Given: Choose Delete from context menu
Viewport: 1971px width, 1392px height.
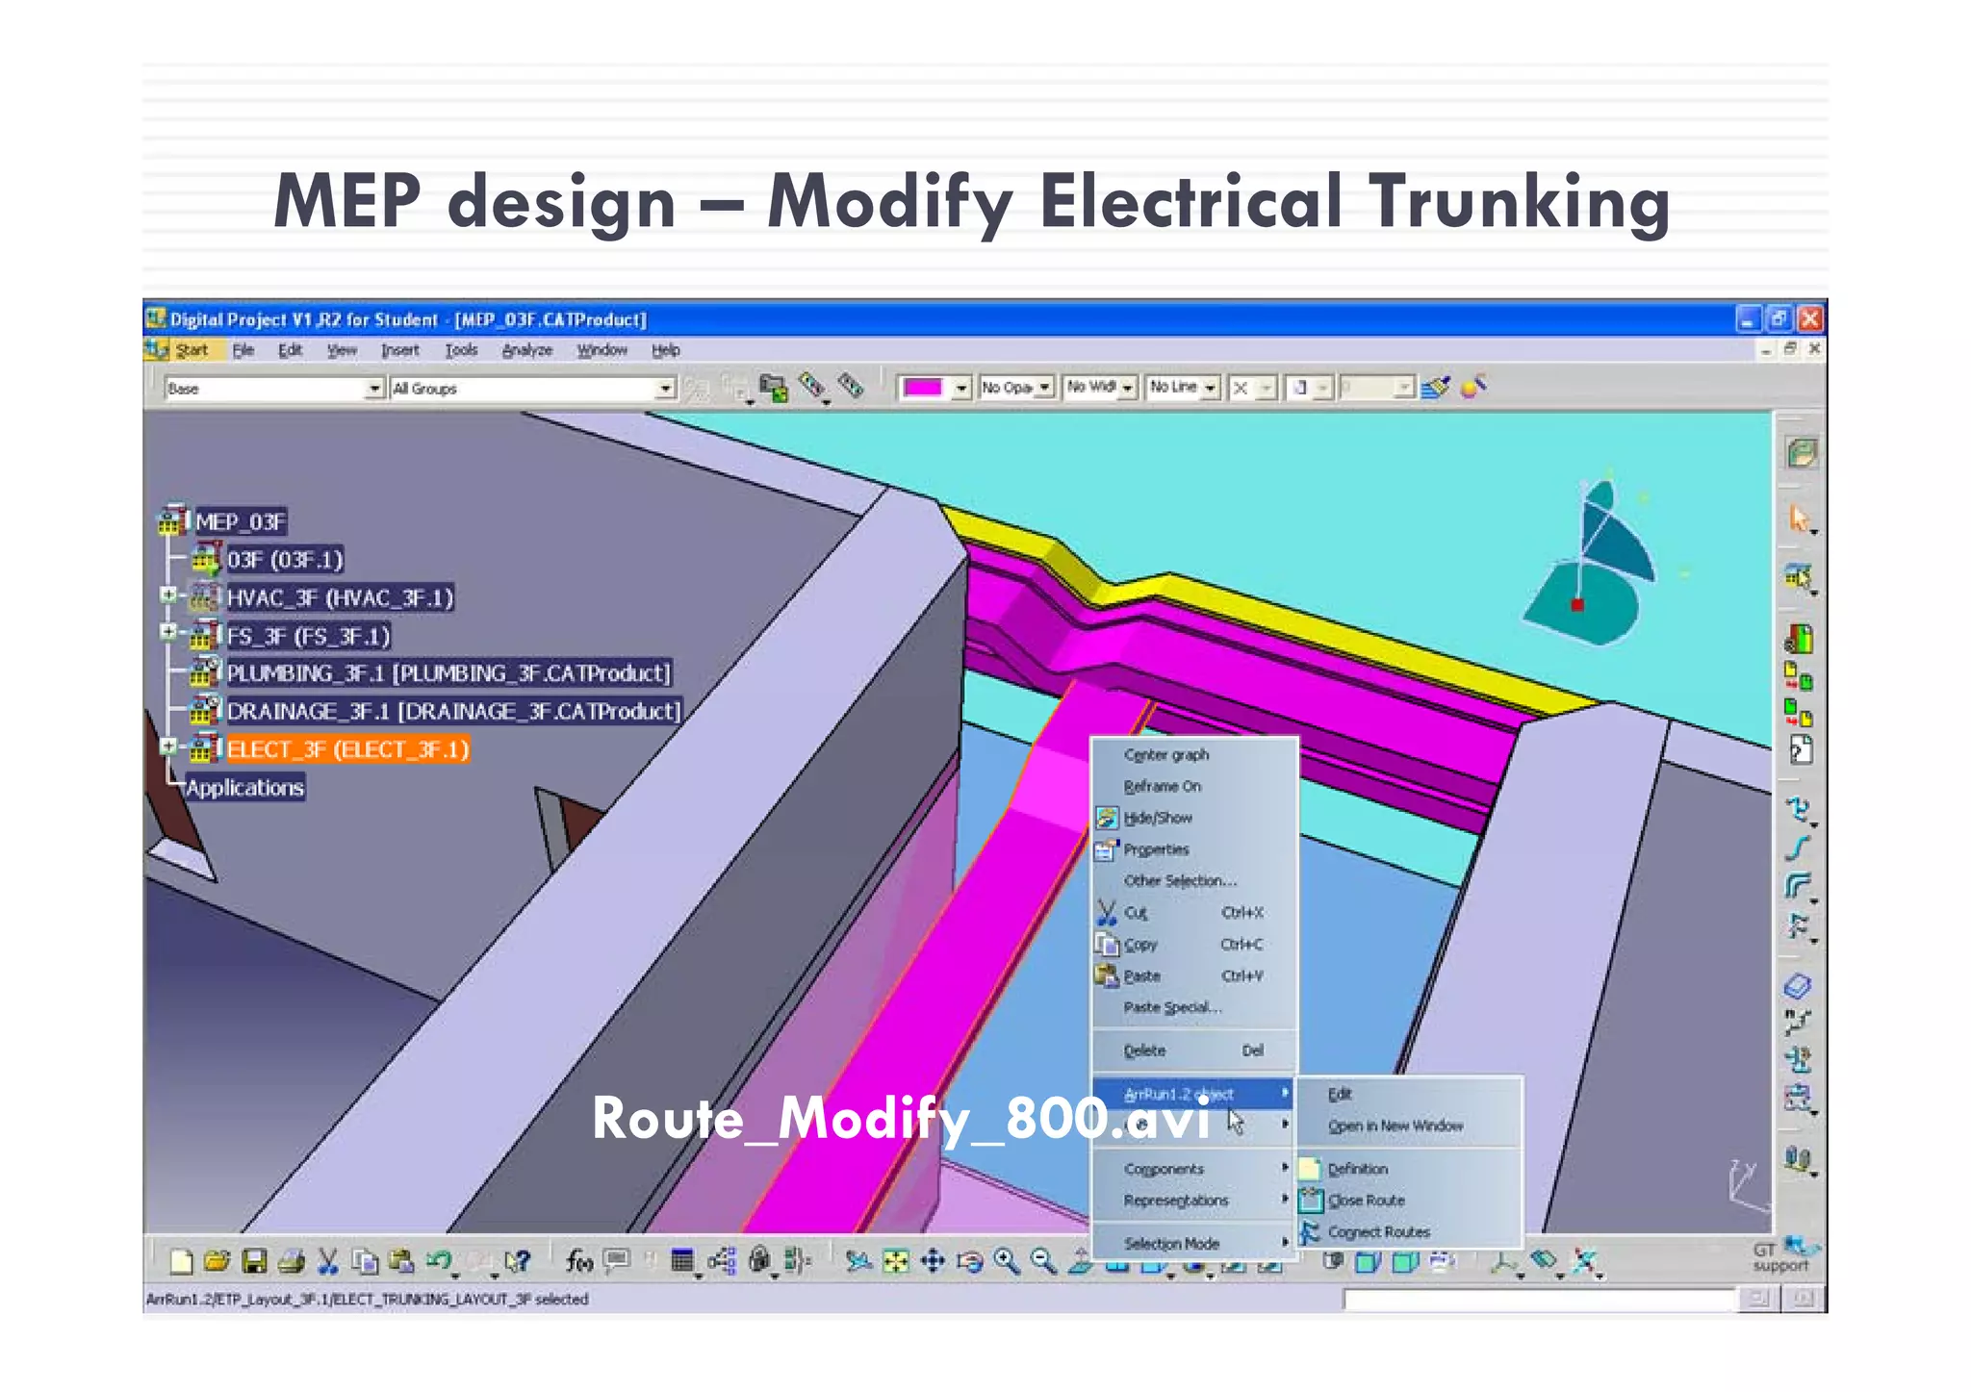Looking at the screenshot, I should coord(1194,1050).
